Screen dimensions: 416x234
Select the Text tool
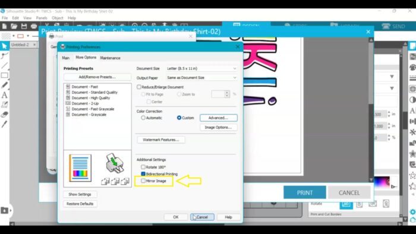4,95
